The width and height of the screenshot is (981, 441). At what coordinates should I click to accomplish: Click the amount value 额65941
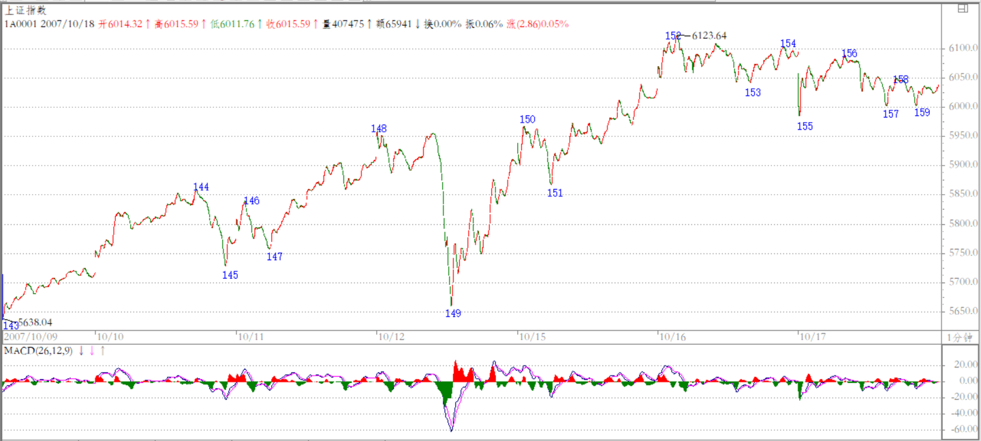(x=394, y=24)
